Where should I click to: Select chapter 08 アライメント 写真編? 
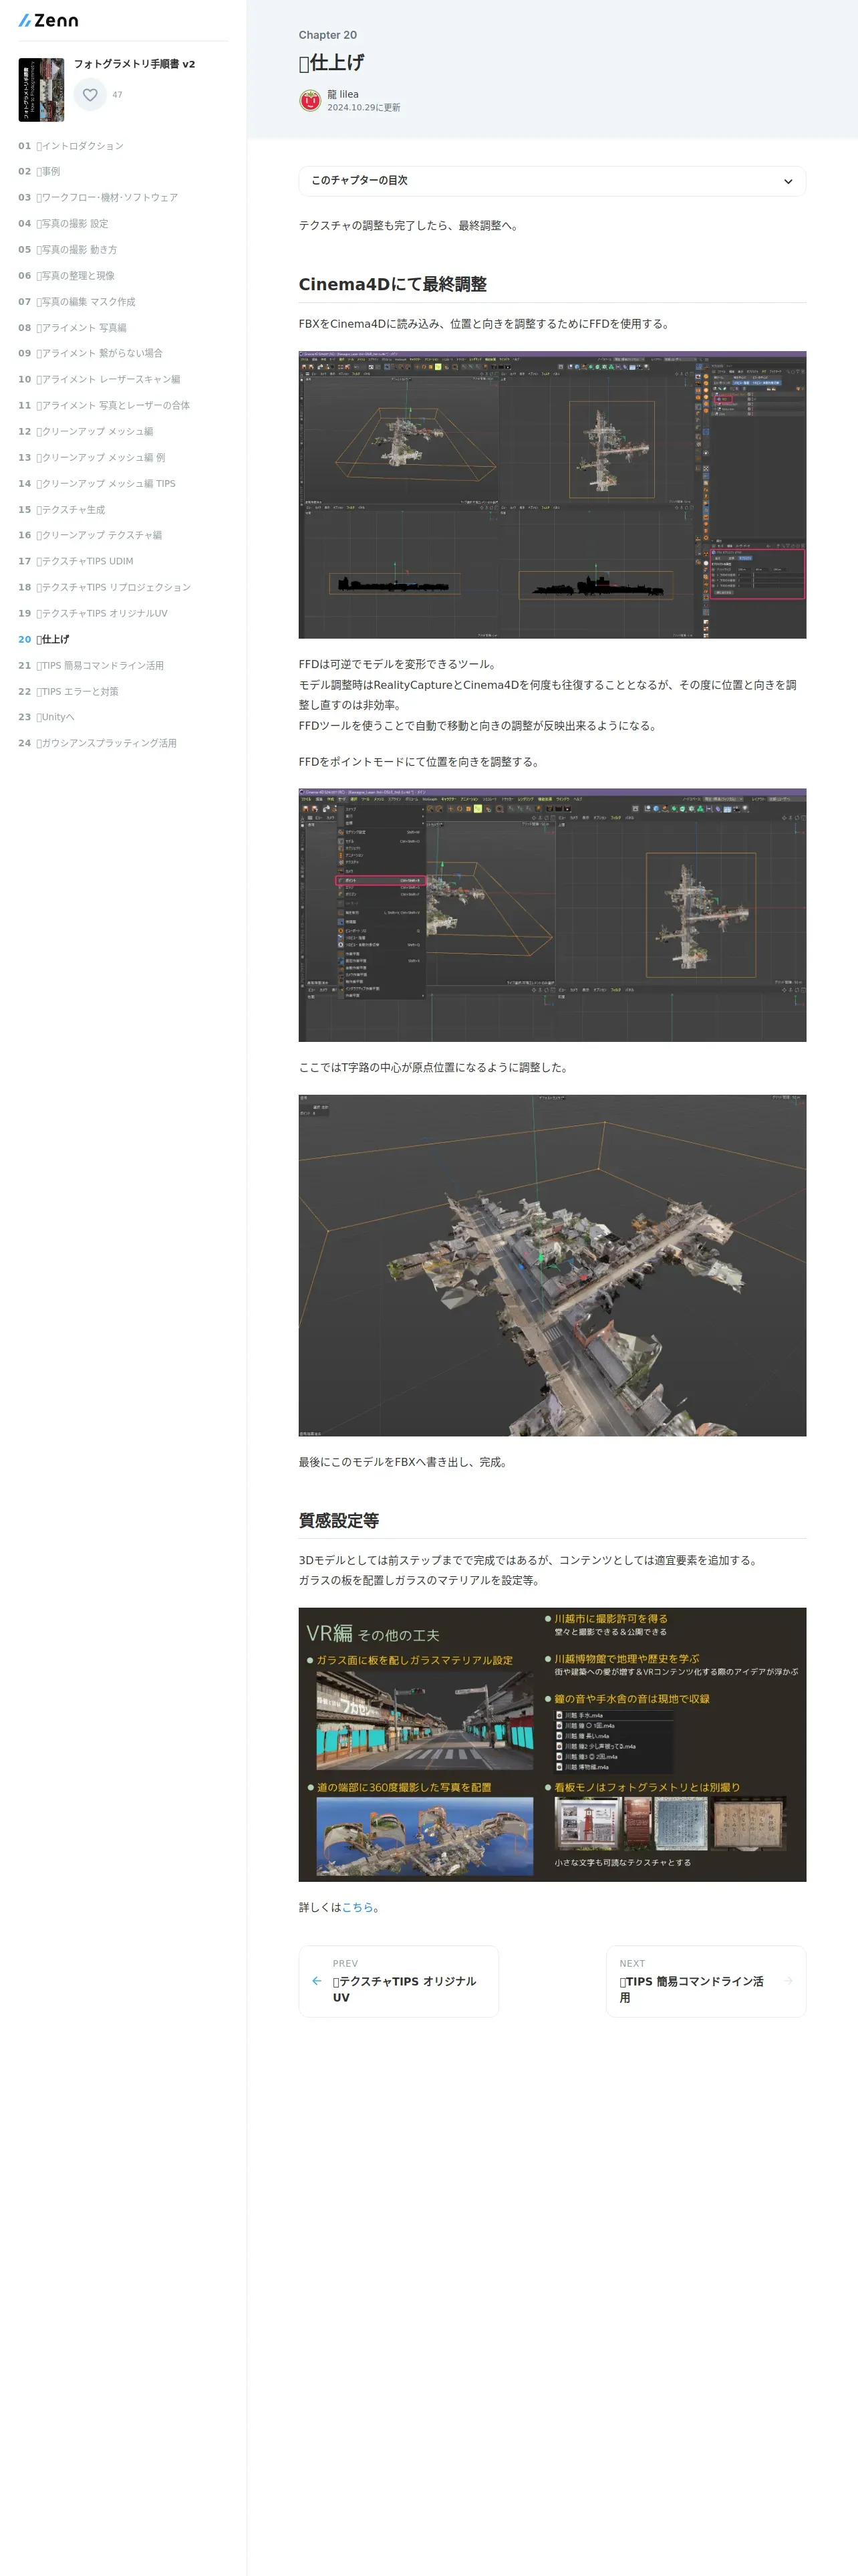(72, 328)
